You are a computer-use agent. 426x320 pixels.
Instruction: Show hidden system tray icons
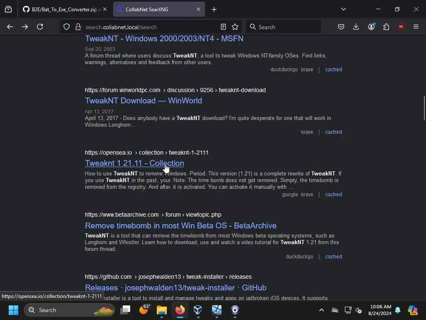pos(322,310)
